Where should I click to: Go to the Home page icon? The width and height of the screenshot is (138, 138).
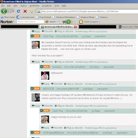32,11
